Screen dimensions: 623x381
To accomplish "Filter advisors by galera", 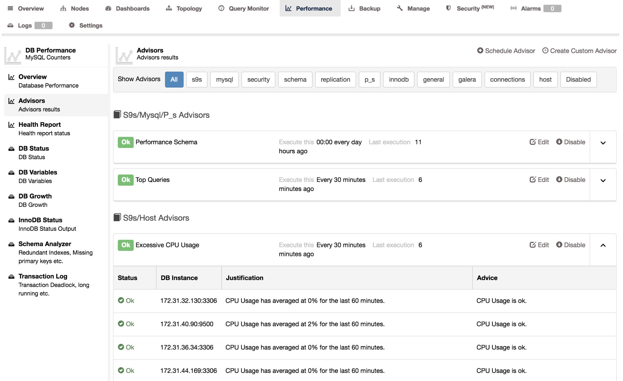I will point(467,79).
